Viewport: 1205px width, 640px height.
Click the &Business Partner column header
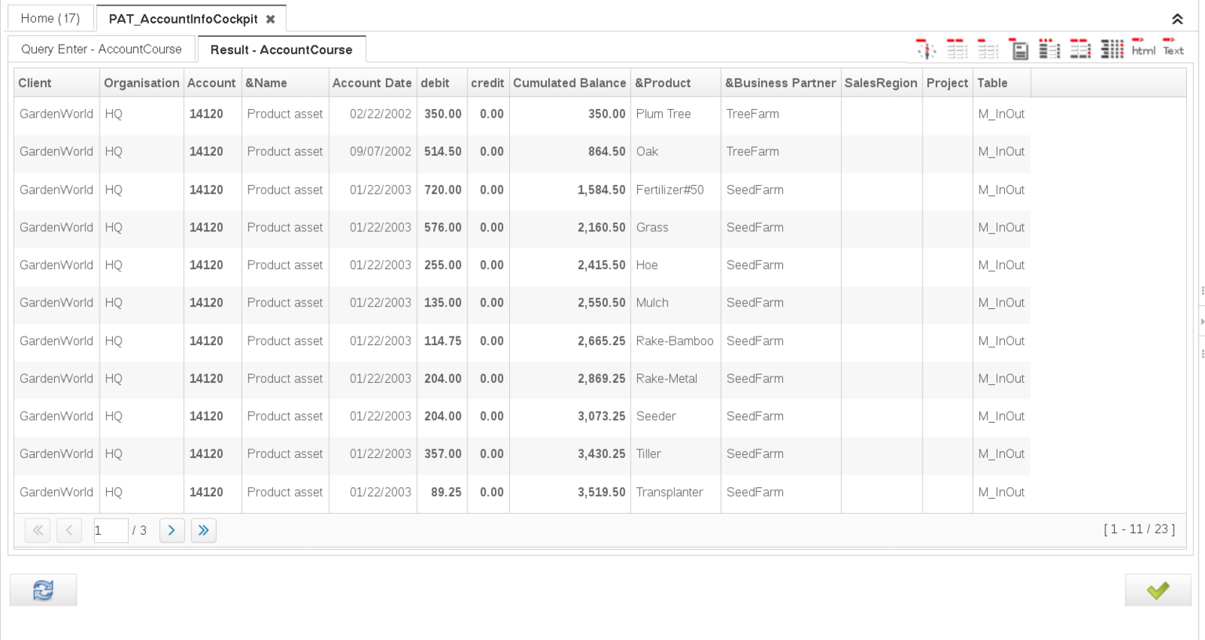click(x=780, y=83)
